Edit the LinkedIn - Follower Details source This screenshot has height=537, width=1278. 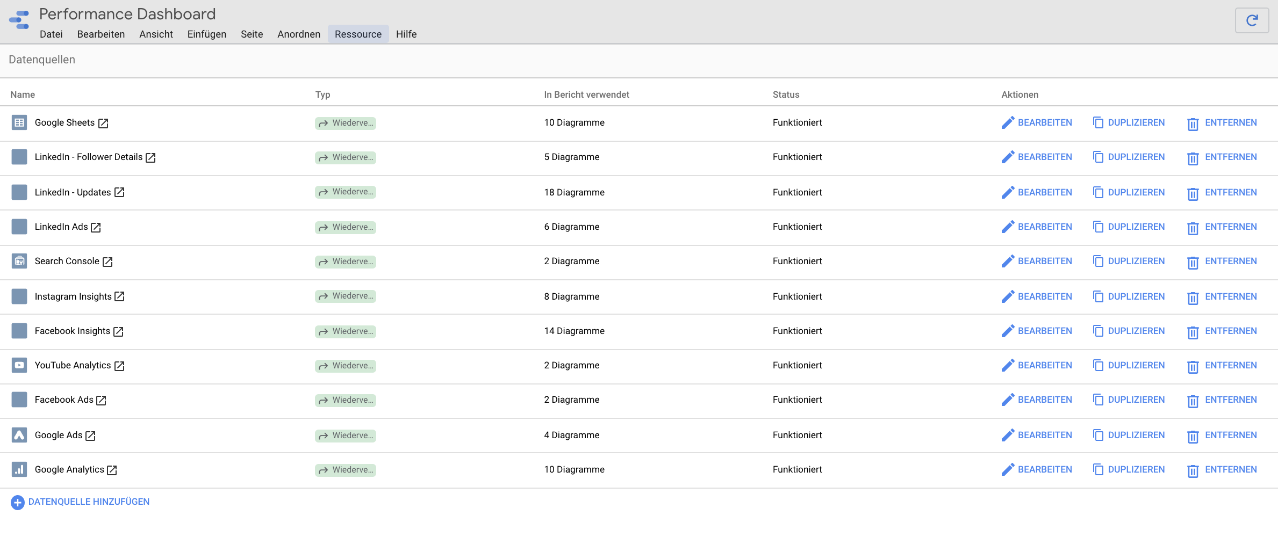click(1037, 157)
